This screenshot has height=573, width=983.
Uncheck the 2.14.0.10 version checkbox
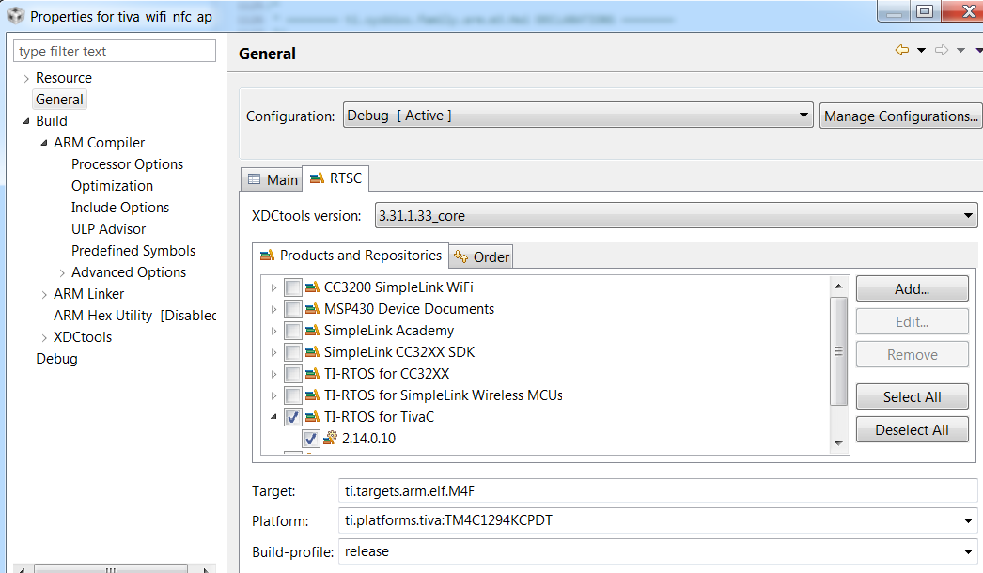click(x=311, y=439)
